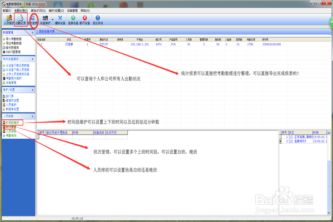Collapse the 人员排班 sidebar panel
333x222 pixels.
33,116
